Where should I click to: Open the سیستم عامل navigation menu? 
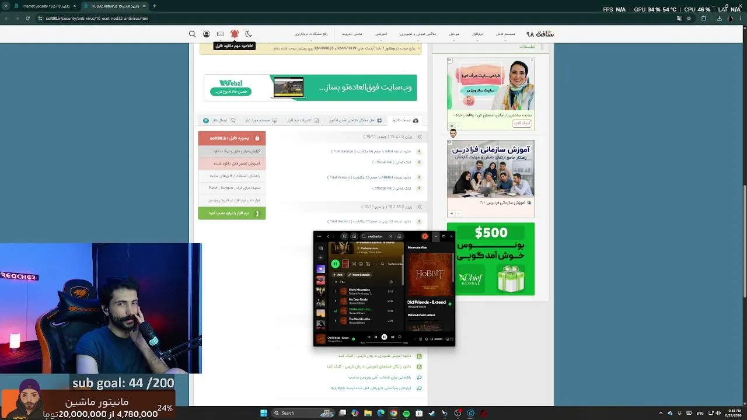(505, 34)
